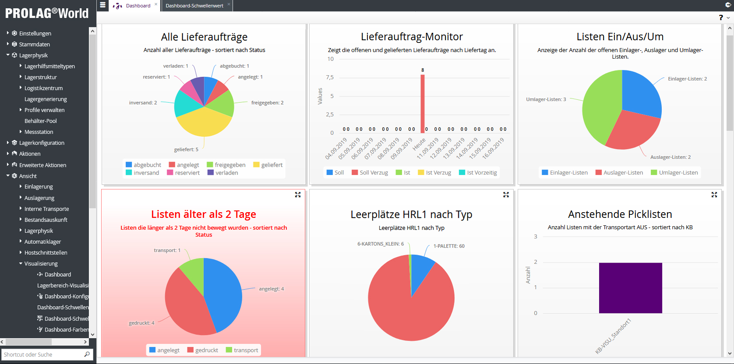Maximize the 'Leerplätze HRL1 nach Typ' widget
734x364 pixels.
click(506, 195)
